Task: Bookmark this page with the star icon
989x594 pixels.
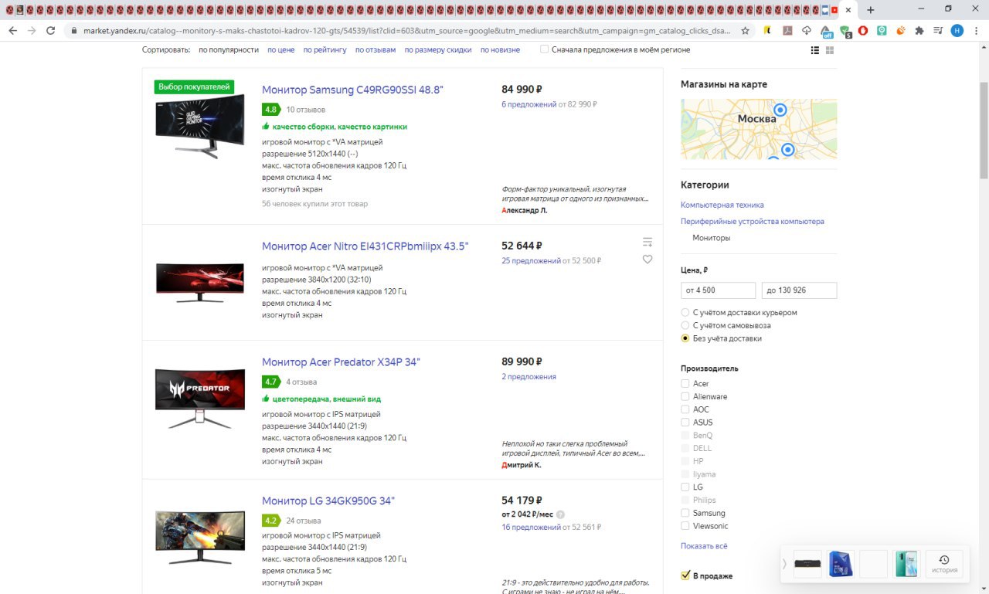Action: click(745, 30)
